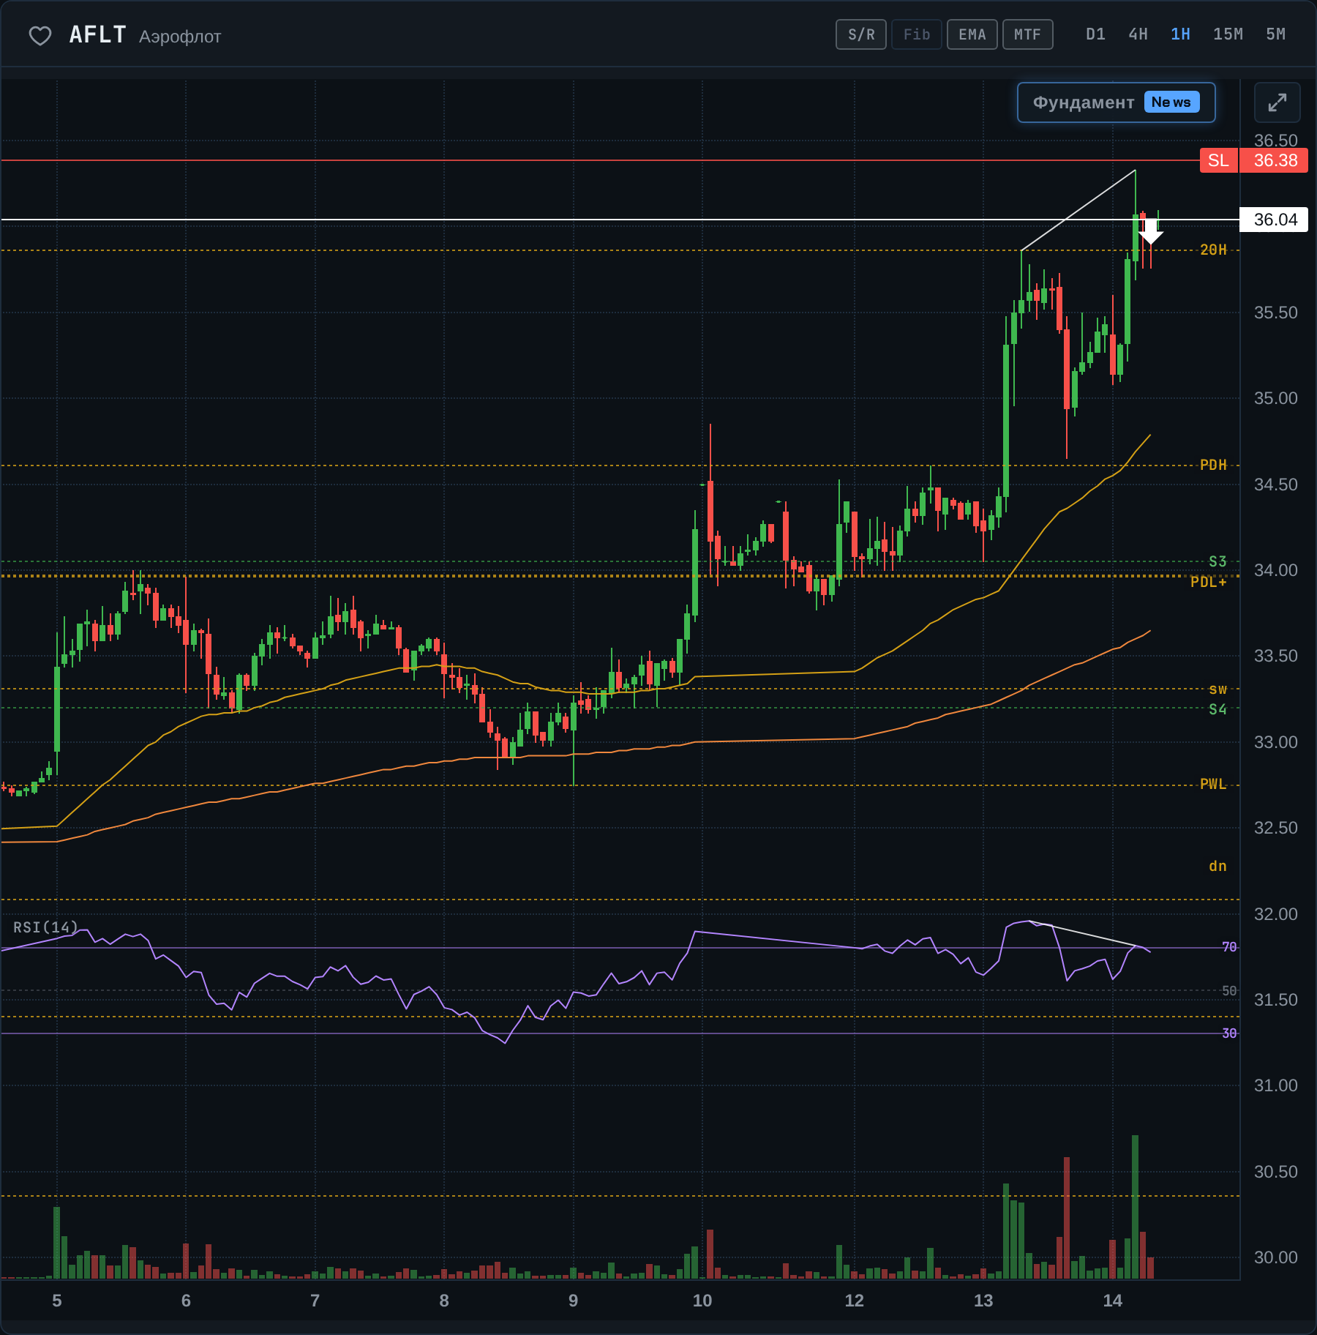Screen dimensions: 1317x1335
Task: Click the sw level label
Action: pos(1217,689)
